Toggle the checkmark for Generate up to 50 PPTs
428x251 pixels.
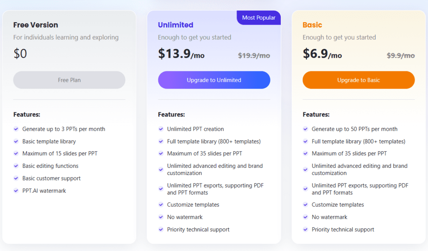[305, 129]
